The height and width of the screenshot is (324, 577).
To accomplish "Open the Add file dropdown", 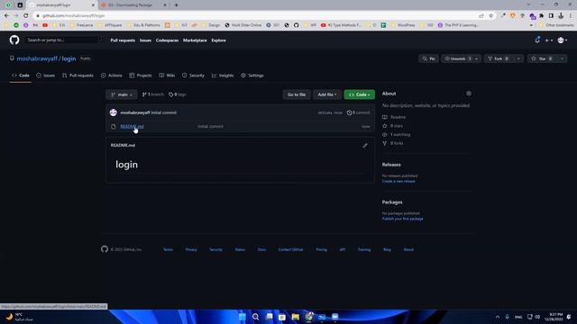I will pyautogui.click(x=326, y=94).
